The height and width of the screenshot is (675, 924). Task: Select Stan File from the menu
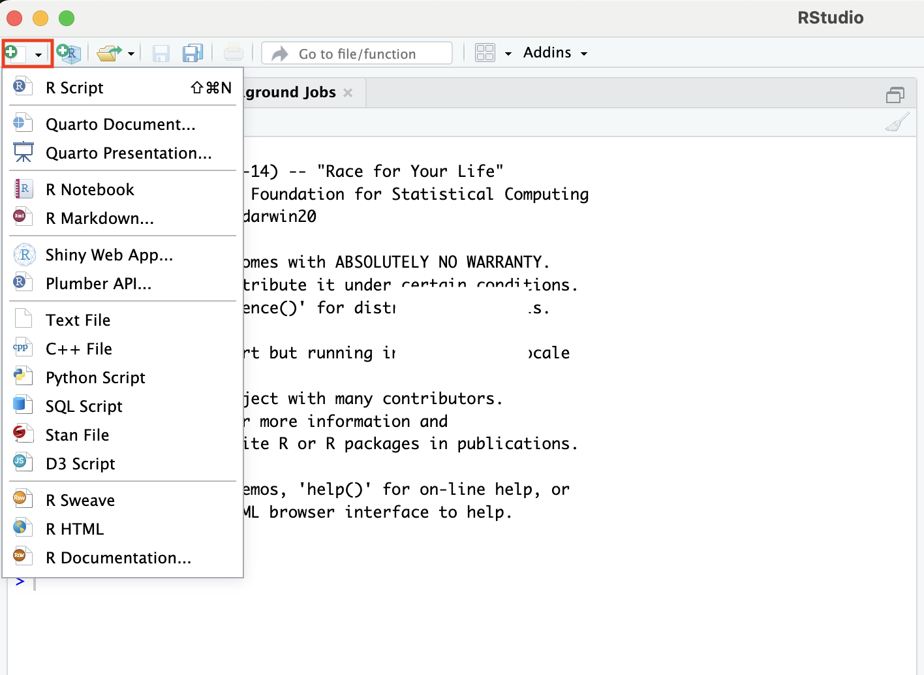pos(123,435)
